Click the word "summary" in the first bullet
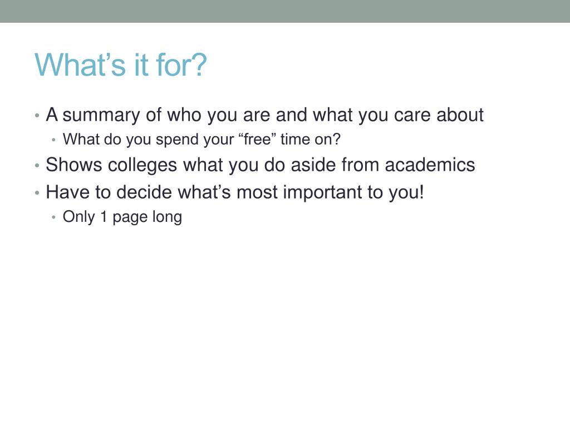This screenshot has width=570, height=427. click(101, 116)
